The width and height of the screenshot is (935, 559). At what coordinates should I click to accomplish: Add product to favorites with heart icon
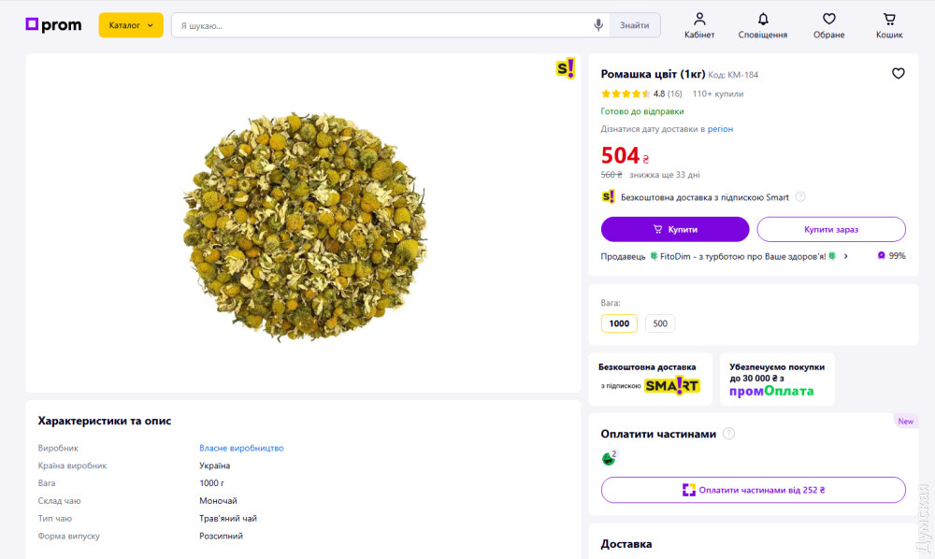click(x=898, y=74)
